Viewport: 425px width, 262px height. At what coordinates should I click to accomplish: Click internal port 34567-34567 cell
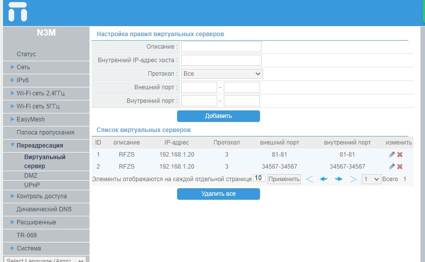[x=347, y=166]
